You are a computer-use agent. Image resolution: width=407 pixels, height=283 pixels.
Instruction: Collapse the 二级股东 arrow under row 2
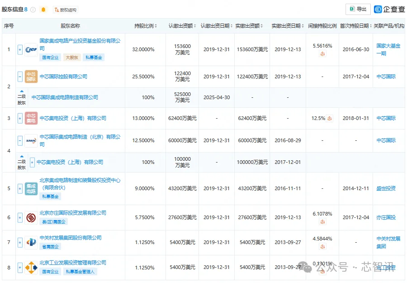point(22,91)
